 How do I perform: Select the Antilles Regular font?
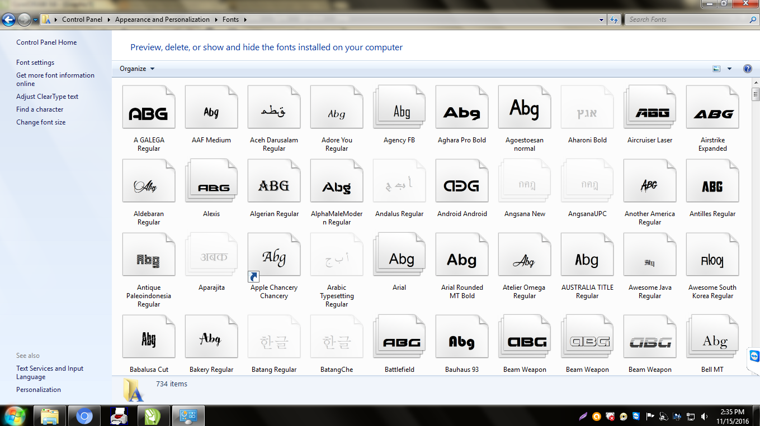[712, 181]
